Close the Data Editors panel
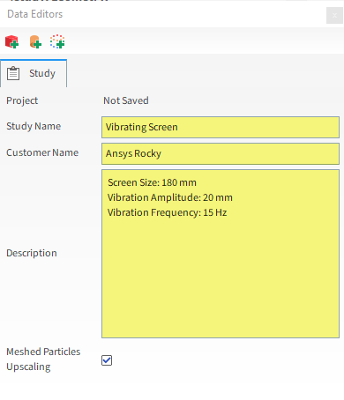 (334, 15)
